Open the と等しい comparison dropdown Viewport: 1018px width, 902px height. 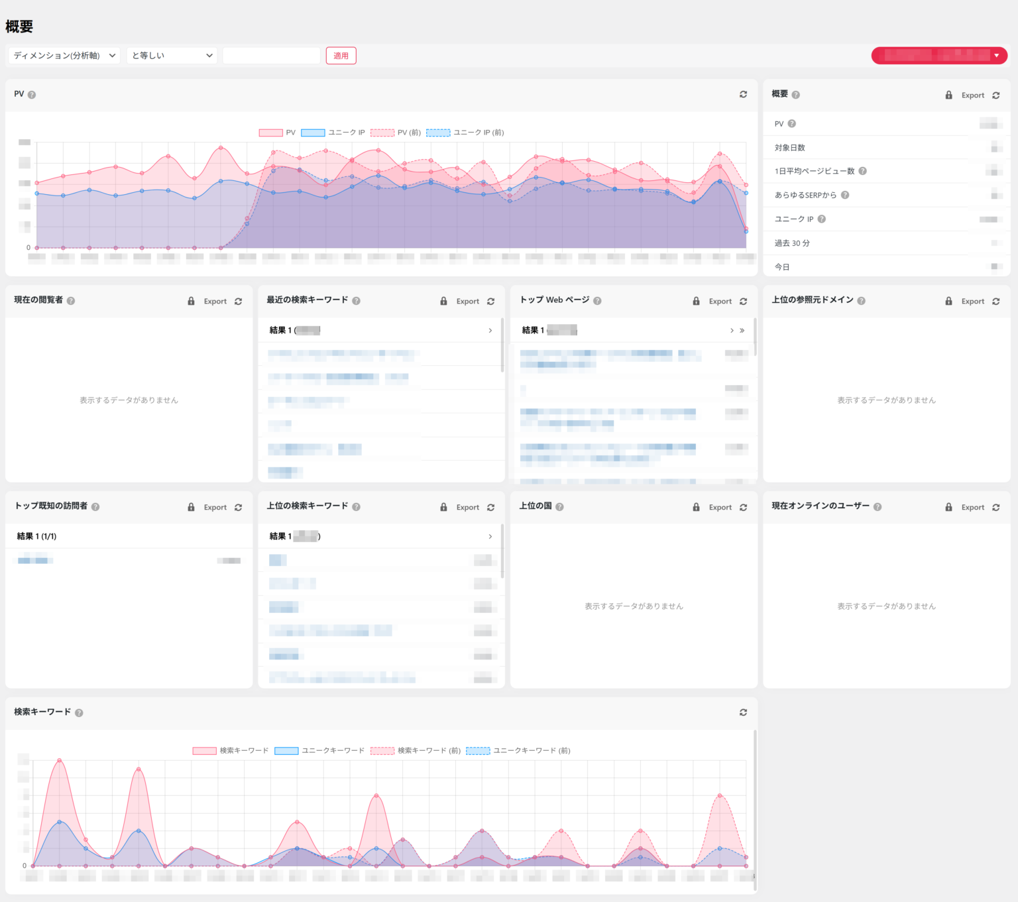click(x=172, y=56)
